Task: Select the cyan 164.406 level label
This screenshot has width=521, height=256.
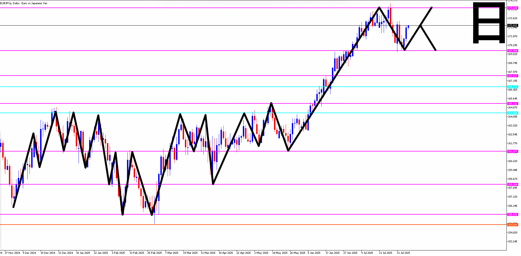Action: 513,113
